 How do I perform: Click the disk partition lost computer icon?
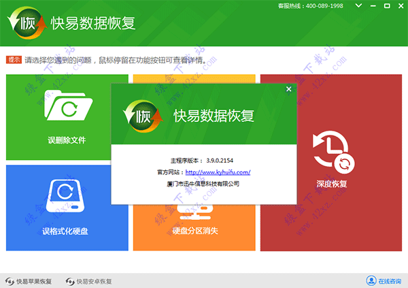click(x=197, y=212)
